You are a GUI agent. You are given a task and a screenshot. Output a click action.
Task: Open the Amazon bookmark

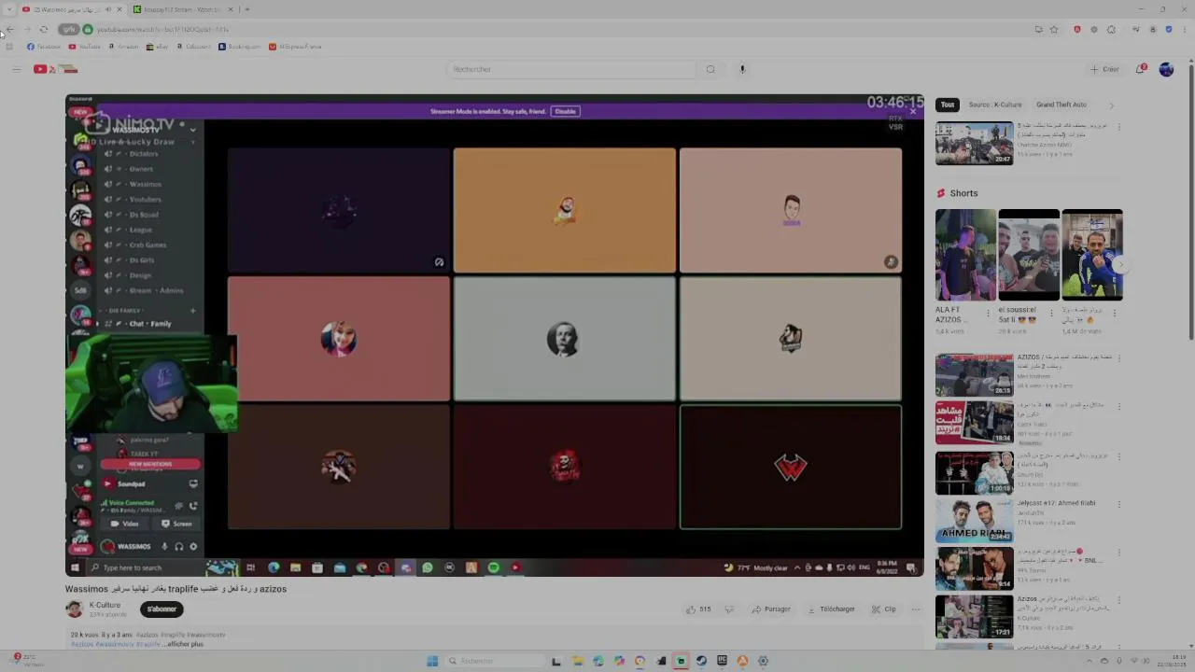click(123, 47)
